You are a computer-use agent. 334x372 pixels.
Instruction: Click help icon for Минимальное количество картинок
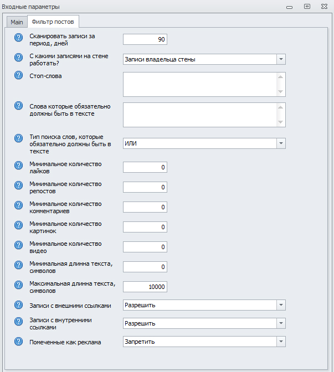tap(18, 225)
